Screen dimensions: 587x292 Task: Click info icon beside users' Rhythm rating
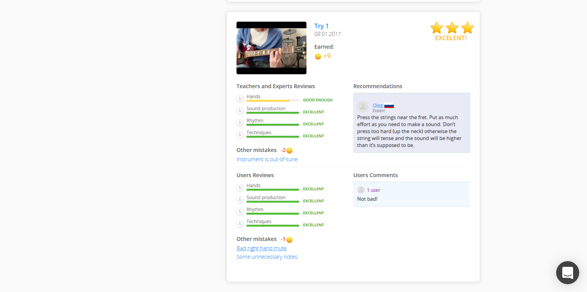coord(240,212)
